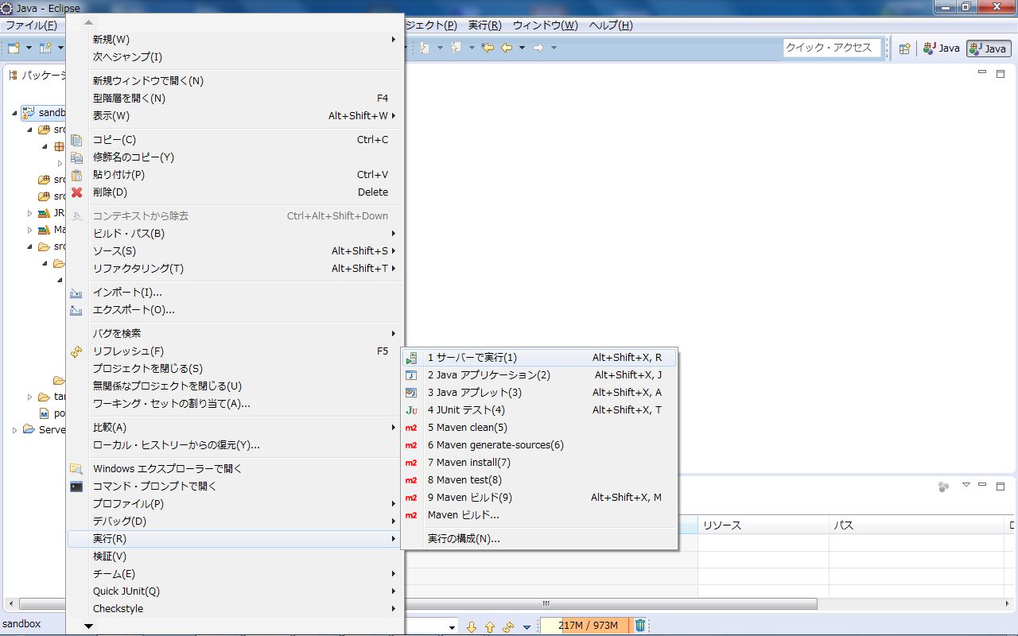This screenshot has height=636, width=1018.
Task: Run 5 Maven clean(5)
Action: 539,428
